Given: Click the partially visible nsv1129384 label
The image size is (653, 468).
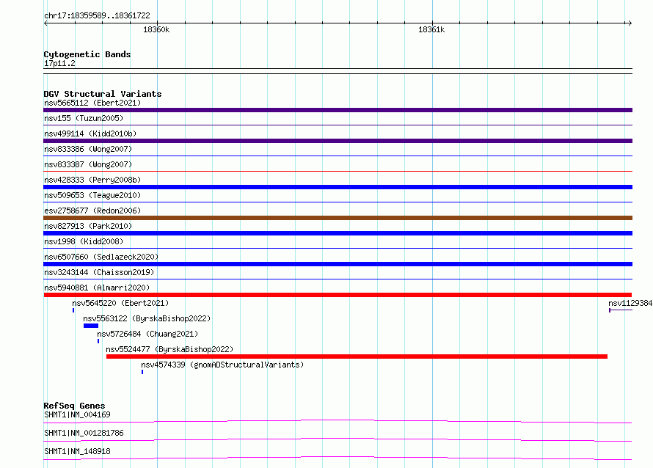Looking at the screenshot, I should [x=630, y=303].
